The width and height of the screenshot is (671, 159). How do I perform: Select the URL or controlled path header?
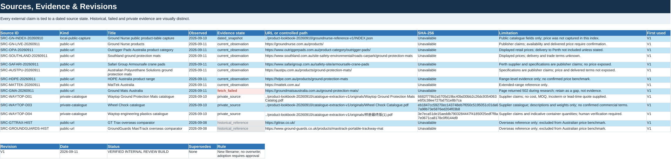click(341, 33)
